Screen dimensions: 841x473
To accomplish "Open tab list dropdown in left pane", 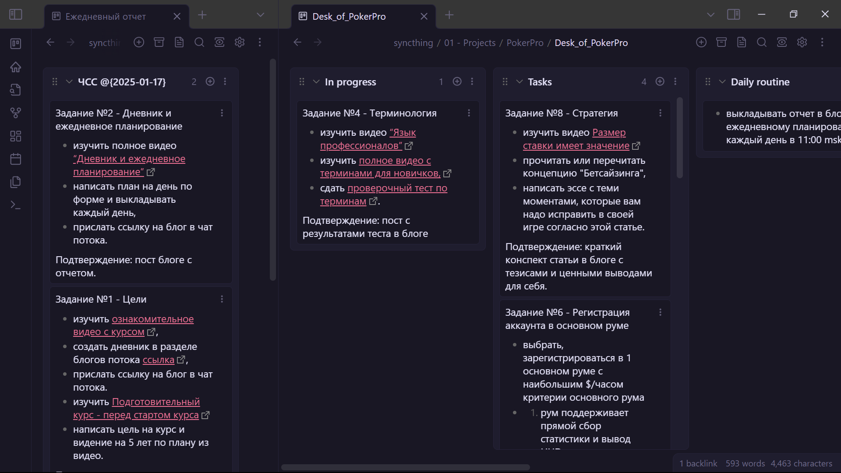I will coord(260,15).
